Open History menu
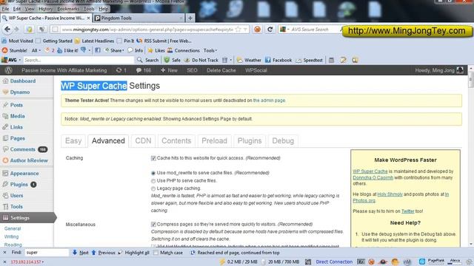Viewport: 474px width, 266px height. coord(45,9)
